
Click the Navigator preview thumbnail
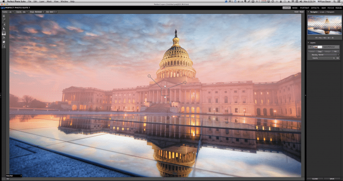324,25
